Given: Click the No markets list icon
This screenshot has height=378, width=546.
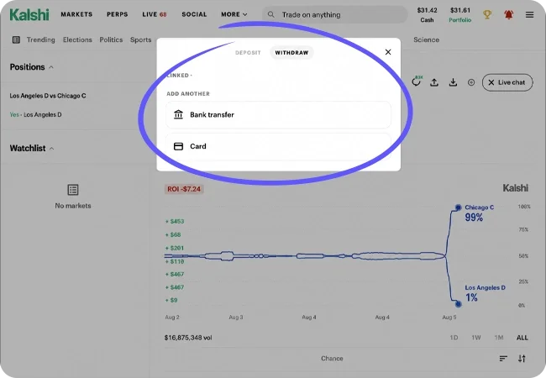Looking at the screenshot, I should click(x=73, y=190).
